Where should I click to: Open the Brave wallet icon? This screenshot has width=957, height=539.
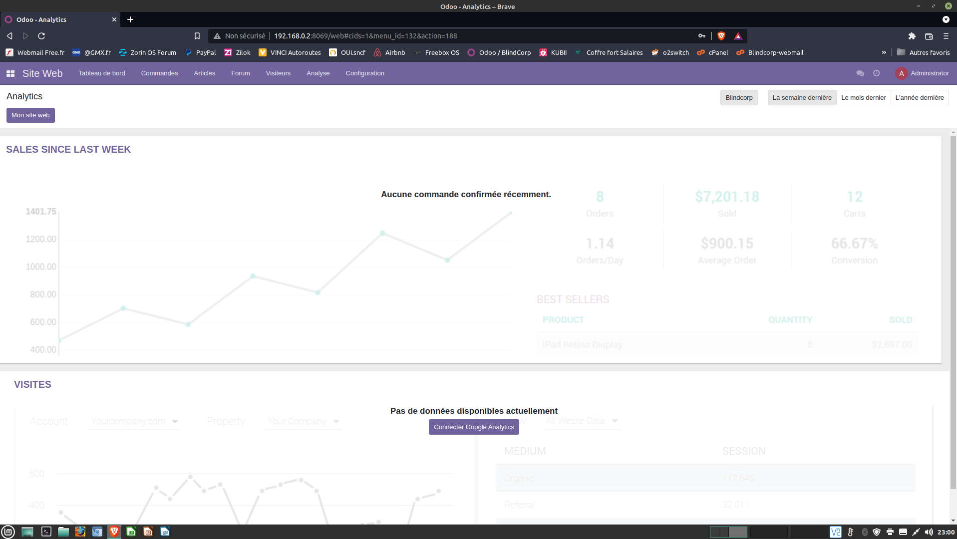(x=929, y=36)
